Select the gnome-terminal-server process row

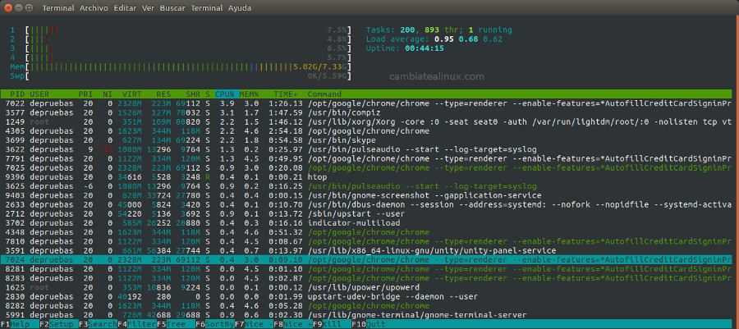coord(365,315)
